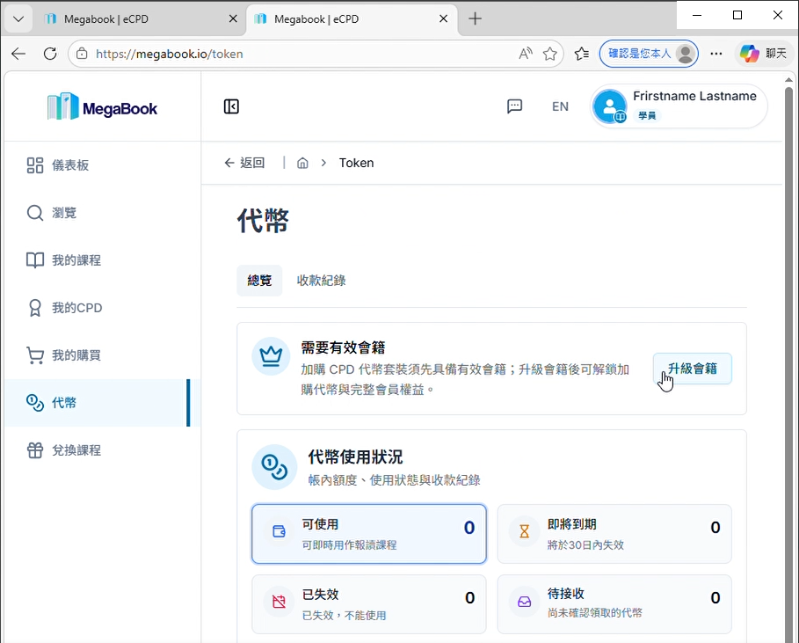The width and height of the screenshot is (799, 643).
Task: Open browser settings and more menu
Action: pyautogui.click(x=716, y=54)
